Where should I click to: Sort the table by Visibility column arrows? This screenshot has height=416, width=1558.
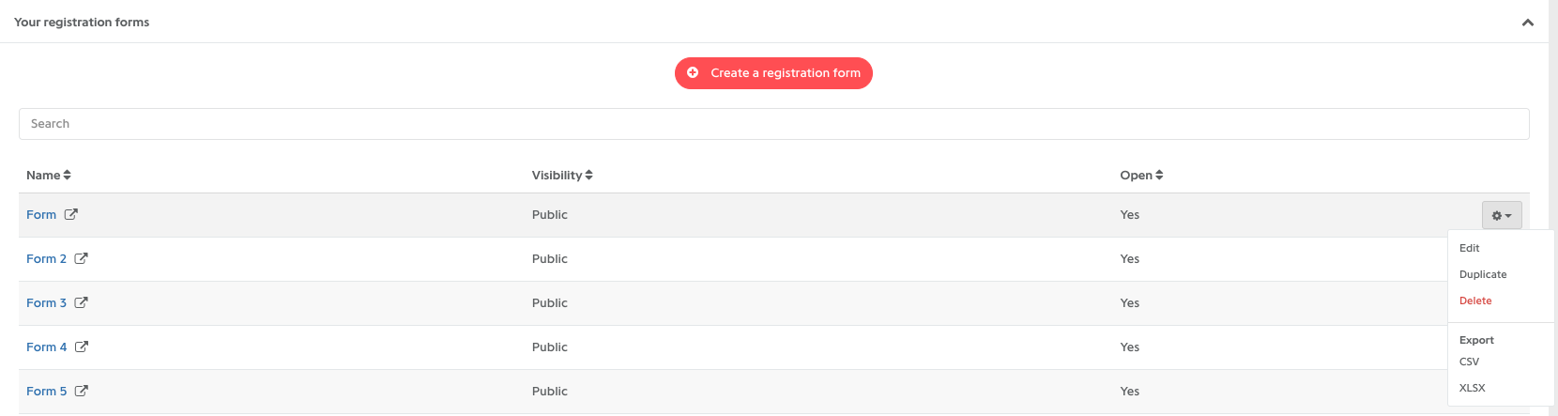pos(588,176)
